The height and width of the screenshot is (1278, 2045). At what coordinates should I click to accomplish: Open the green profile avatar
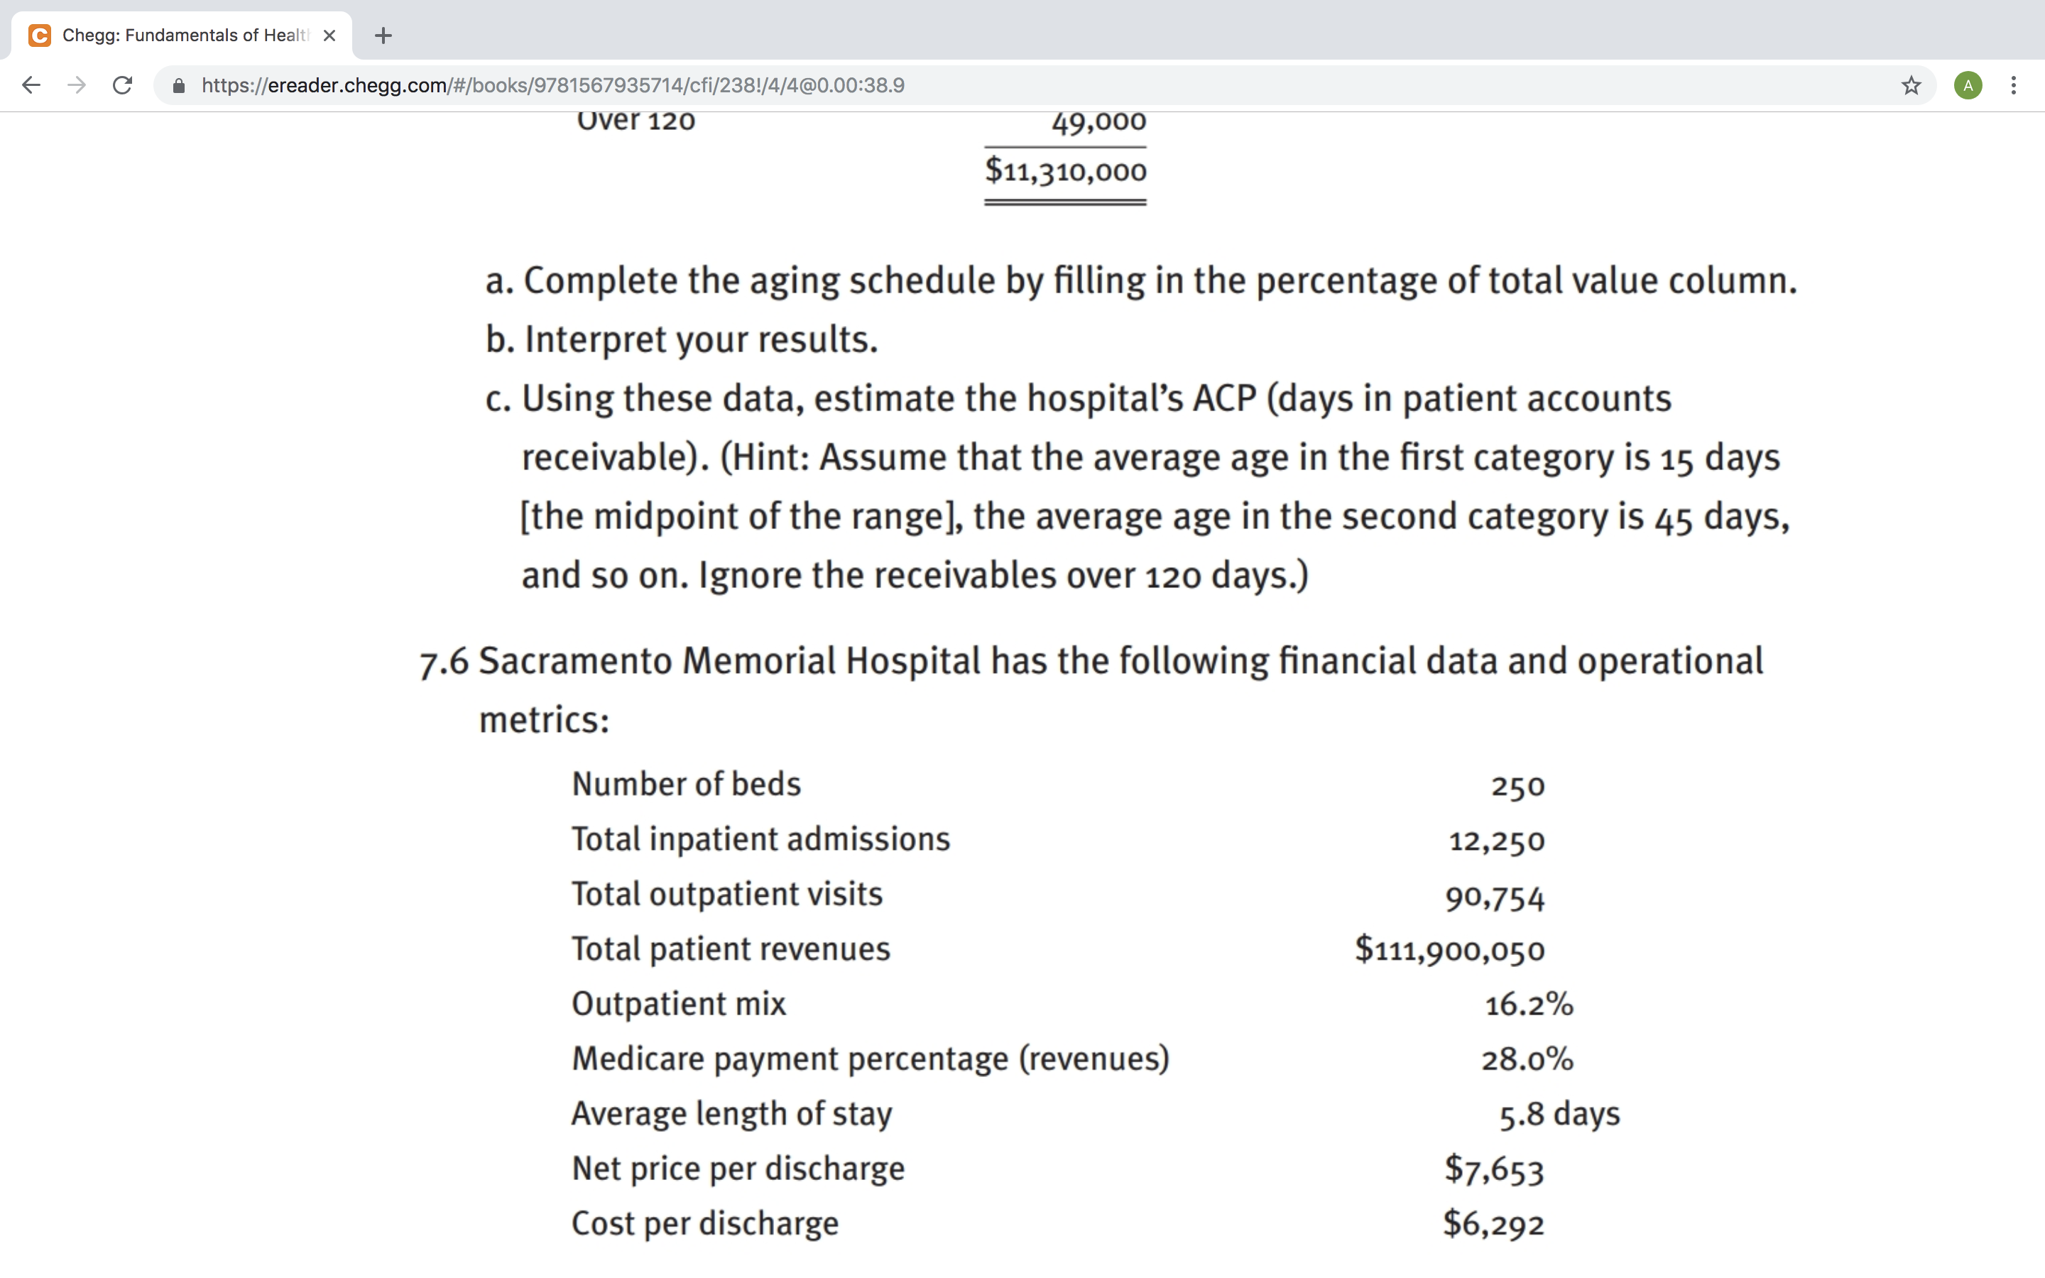[x=1968, y=85]
